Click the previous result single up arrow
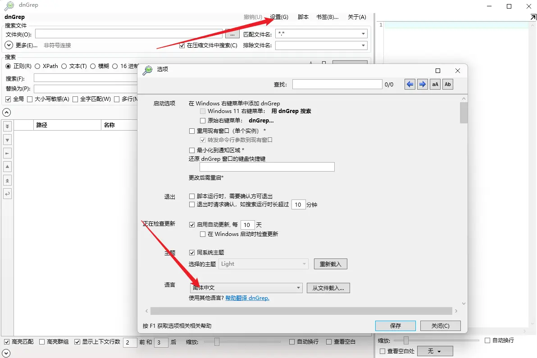537x358 pixels. [7, 167]
